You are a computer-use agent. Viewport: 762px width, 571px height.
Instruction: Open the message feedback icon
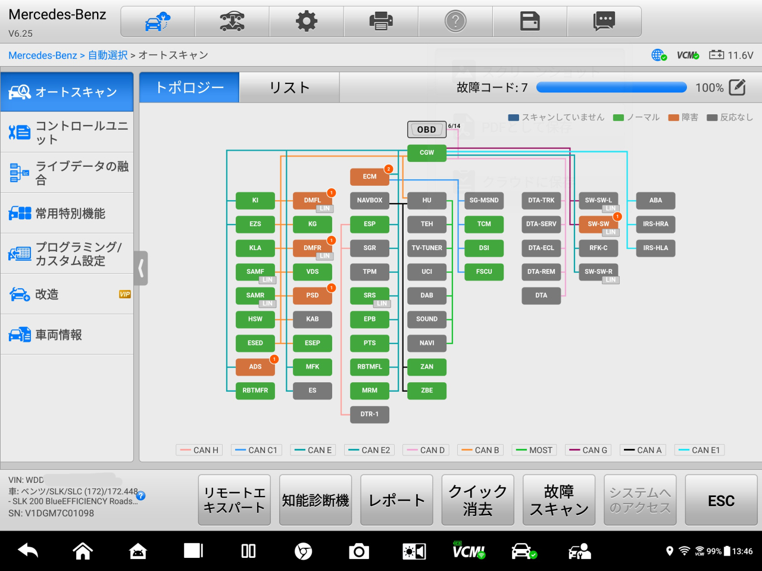tap(604, 22)
